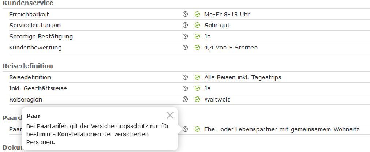Image resolution: width=370 pixels, height=152 pixels.
Task: Click green checkmark beside Sehr gut
Action: point(197,25)
